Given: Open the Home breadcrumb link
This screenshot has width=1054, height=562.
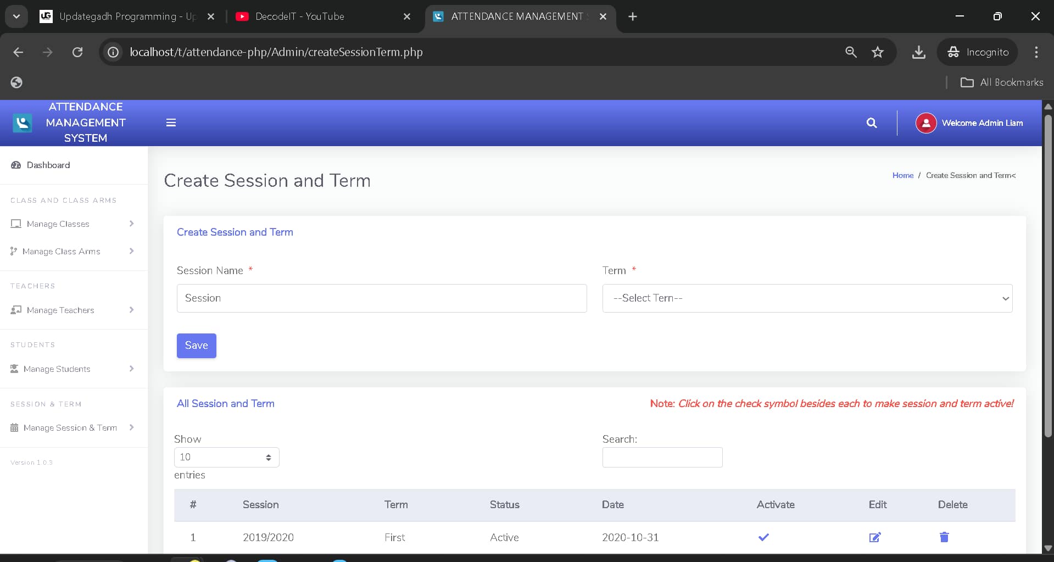Looking at the screenshot, I should pyautogui.click(x=902, y=175).
